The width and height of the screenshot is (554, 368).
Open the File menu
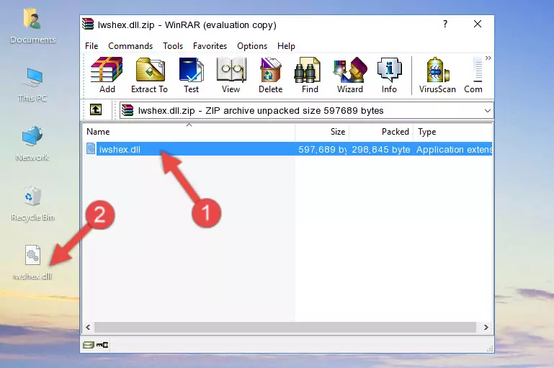91,46
